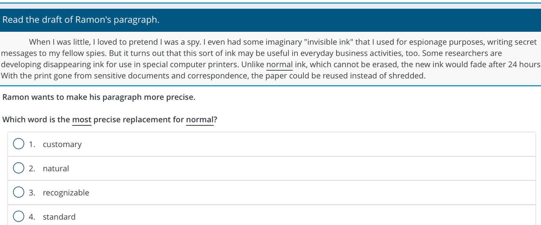541x225 pixels.
Task: Choose the recognizable radio button
Action: 19,192
